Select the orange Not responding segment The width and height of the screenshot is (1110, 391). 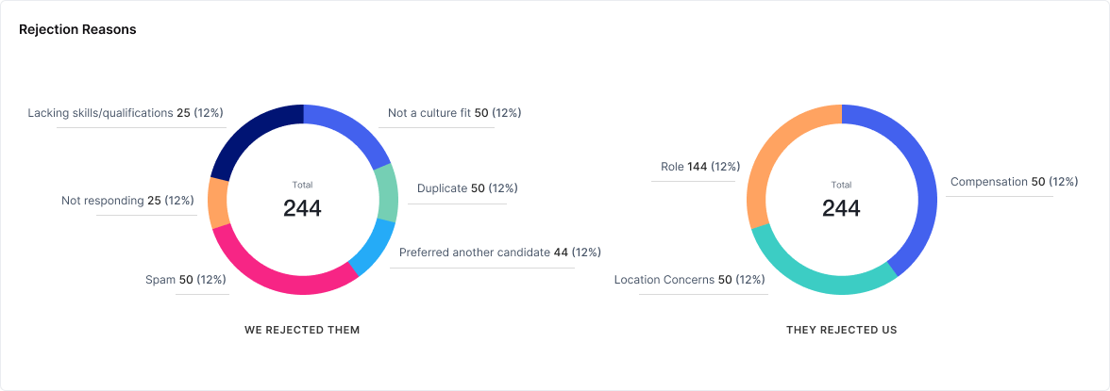click(x=218, y=202)
